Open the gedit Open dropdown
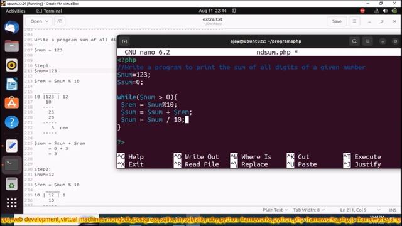The image size is (402, 226). (39, 21)
